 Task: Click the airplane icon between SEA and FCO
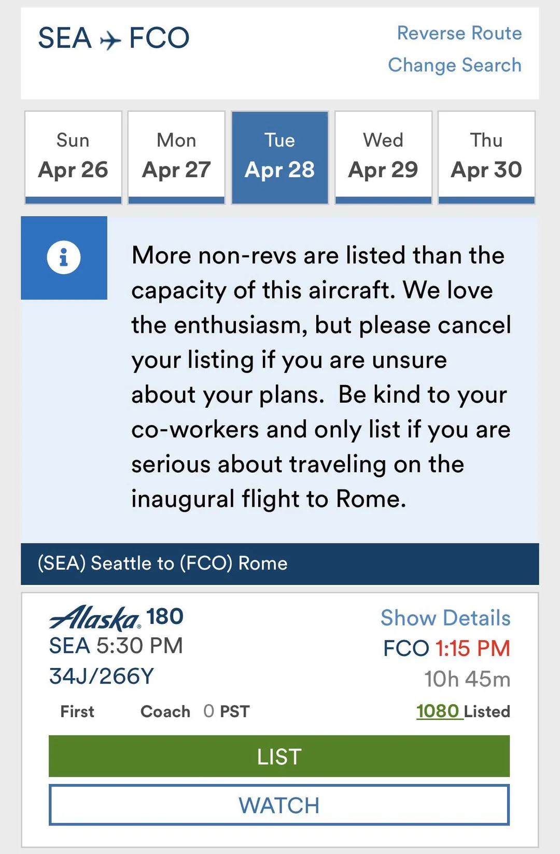point(110,39)
